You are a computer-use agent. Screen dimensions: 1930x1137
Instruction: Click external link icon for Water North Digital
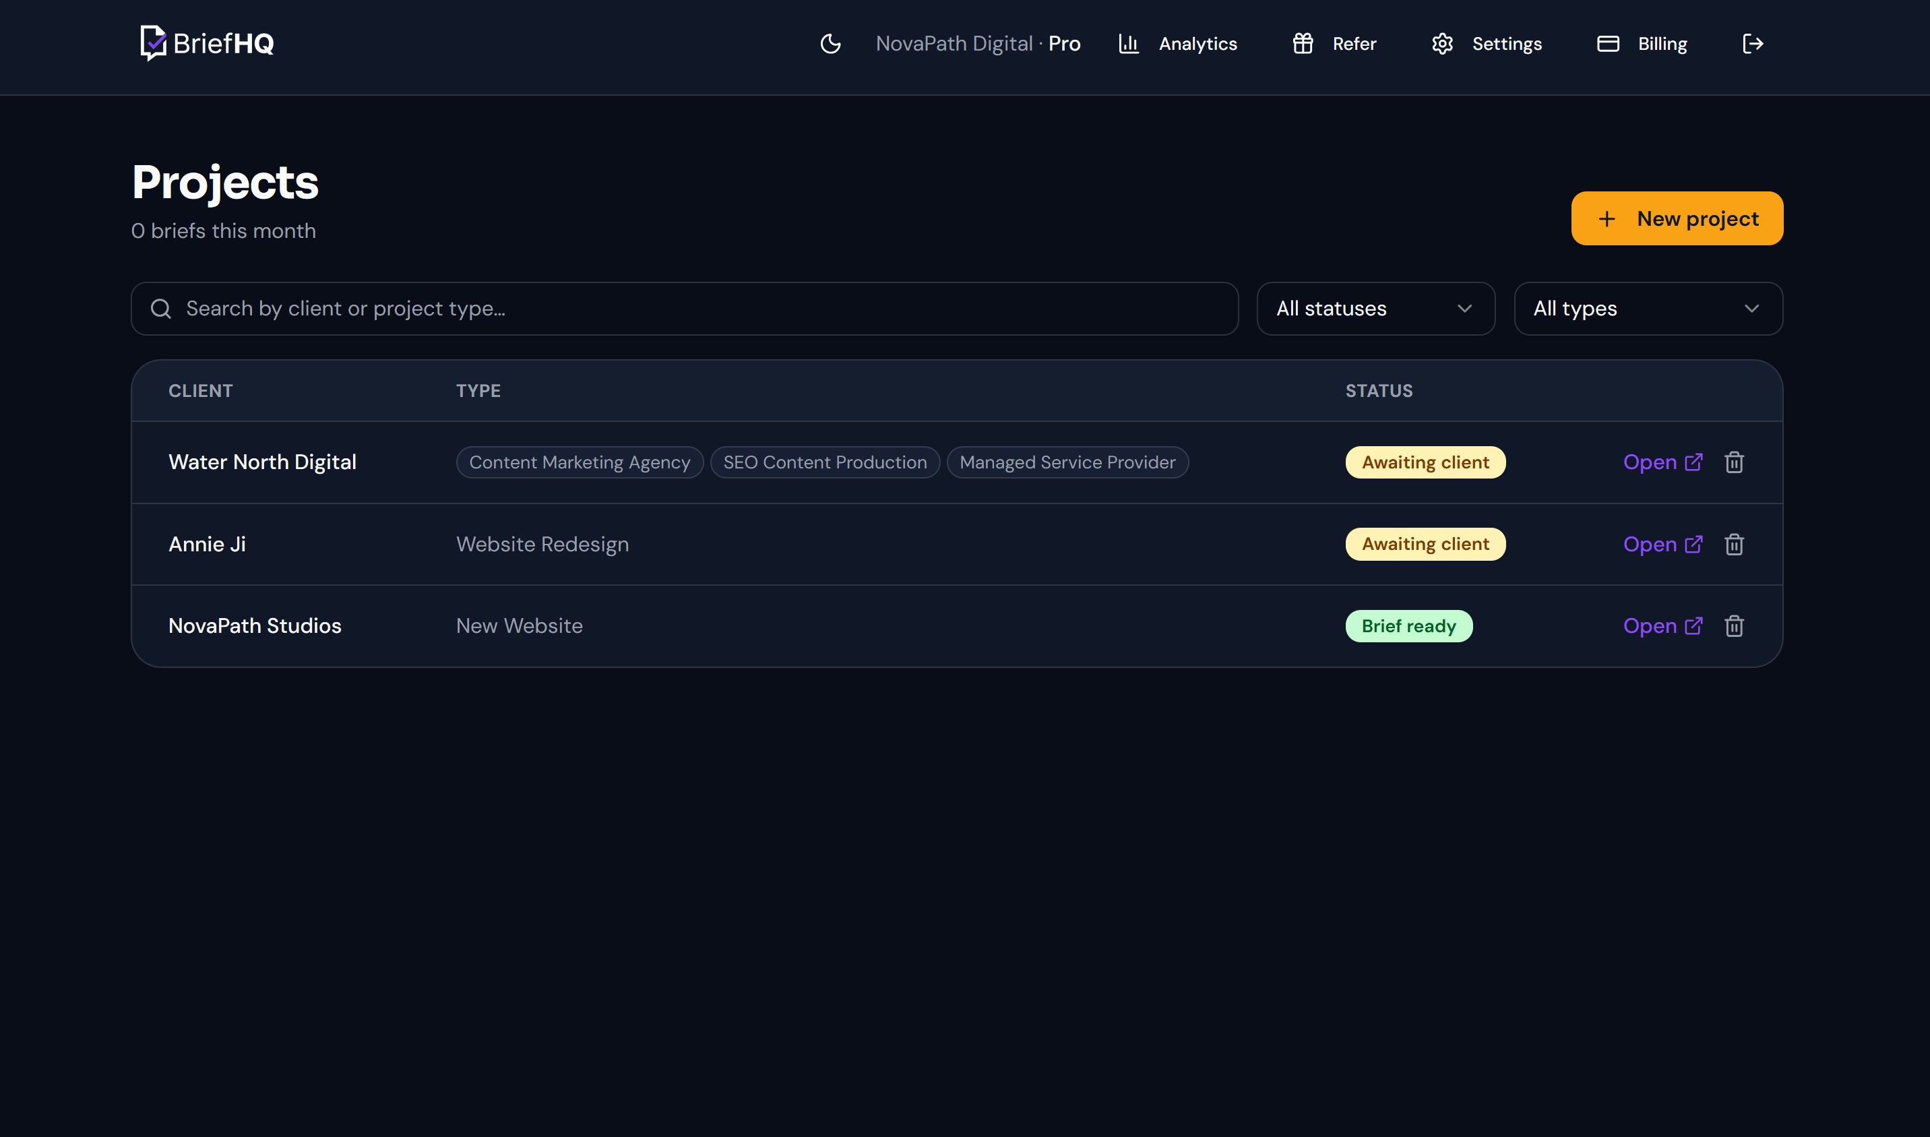point(1693,462)
